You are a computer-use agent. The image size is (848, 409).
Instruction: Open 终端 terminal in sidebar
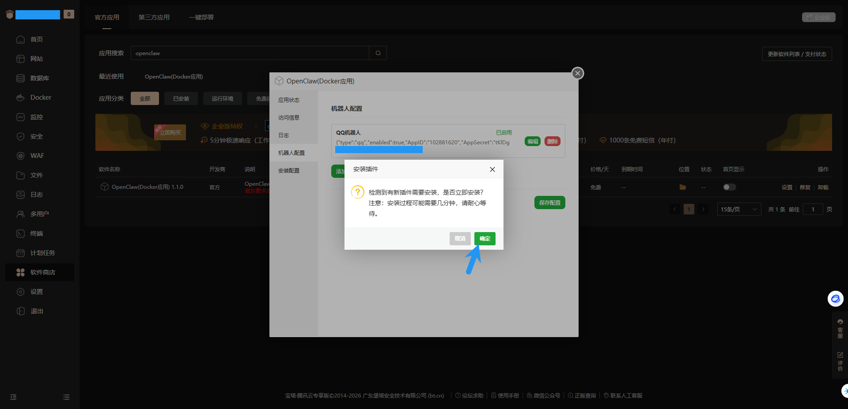[37, 233]
